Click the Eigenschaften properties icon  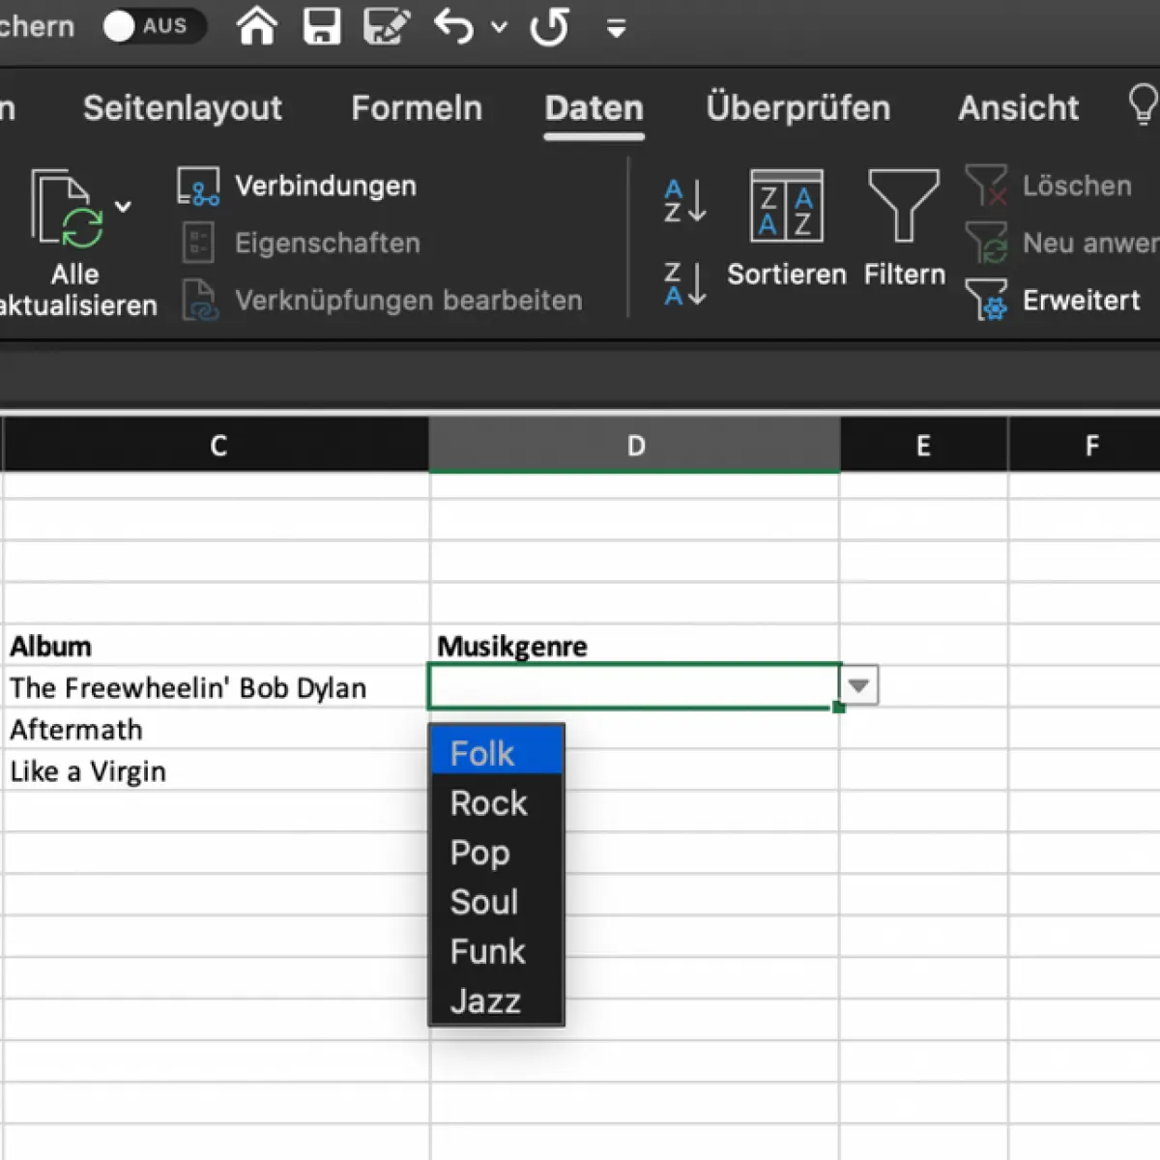198,243
